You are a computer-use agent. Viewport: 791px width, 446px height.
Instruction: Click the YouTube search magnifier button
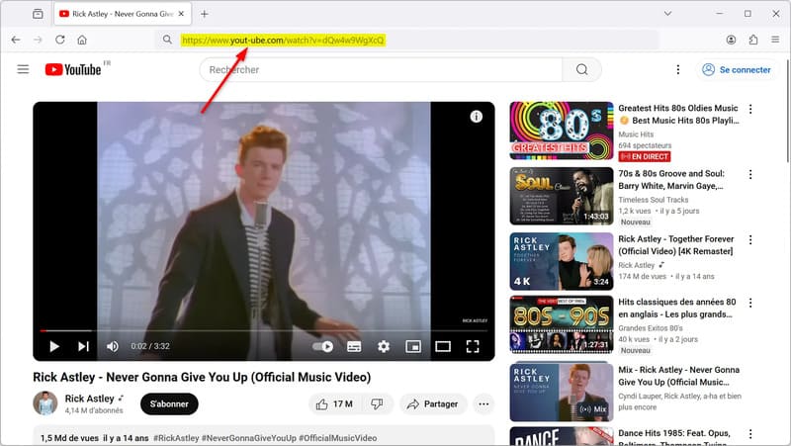[581, 69]
